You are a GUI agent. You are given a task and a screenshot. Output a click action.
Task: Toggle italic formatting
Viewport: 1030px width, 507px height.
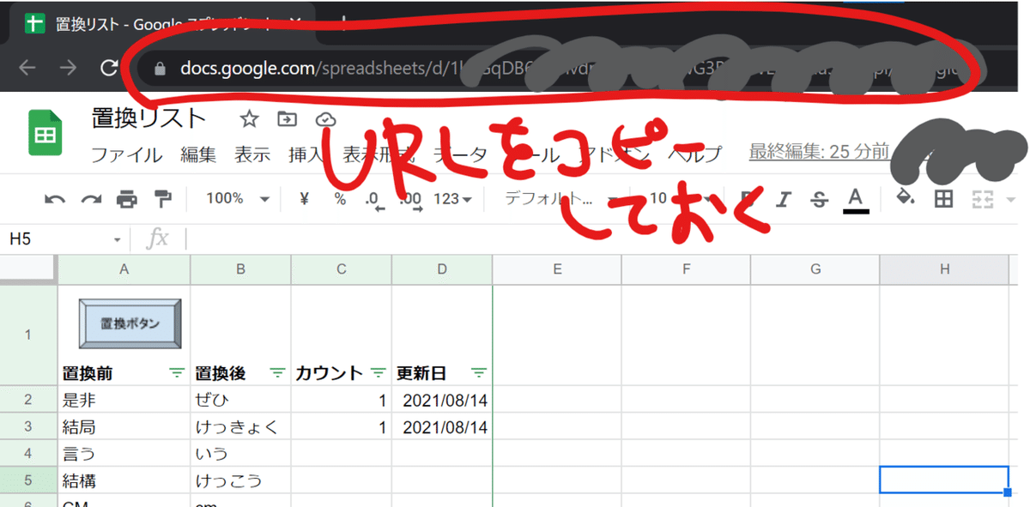pos(782,198)
